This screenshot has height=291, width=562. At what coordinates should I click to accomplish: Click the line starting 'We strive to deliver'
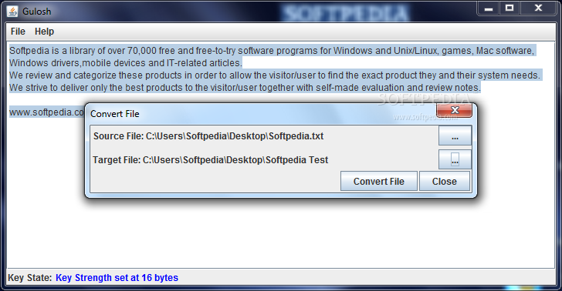245,88
